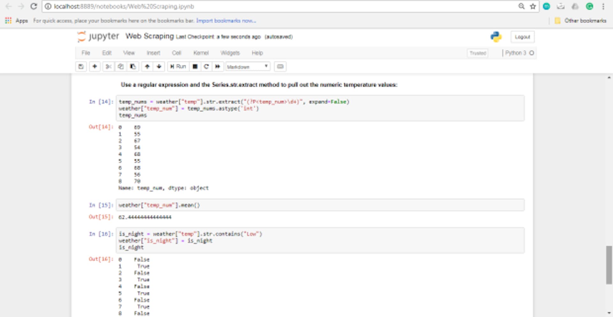The image size is (613, 317).
Task: Click the Python logo icon
Action: (x=496, y=37)
